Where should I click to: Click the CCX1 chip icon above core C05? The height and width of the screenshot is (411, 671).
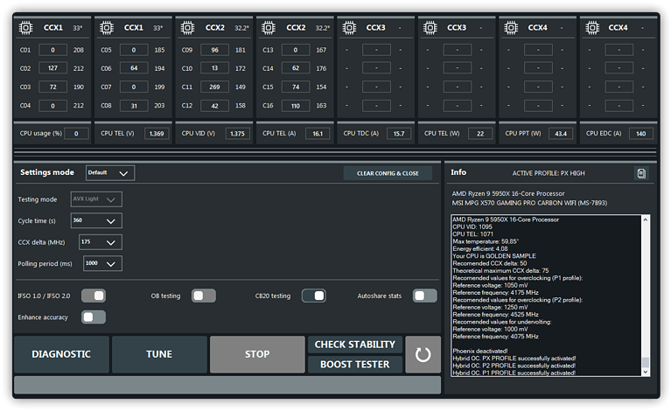point(106,28)
